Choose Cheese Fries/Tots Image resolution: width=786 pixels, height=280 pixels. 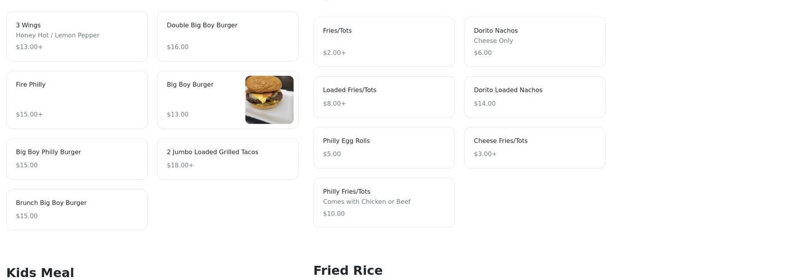pos(534,148)
